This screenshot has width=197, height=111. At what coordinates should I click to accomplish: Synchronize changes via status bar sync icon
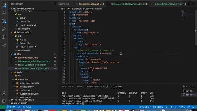point(19,107)
